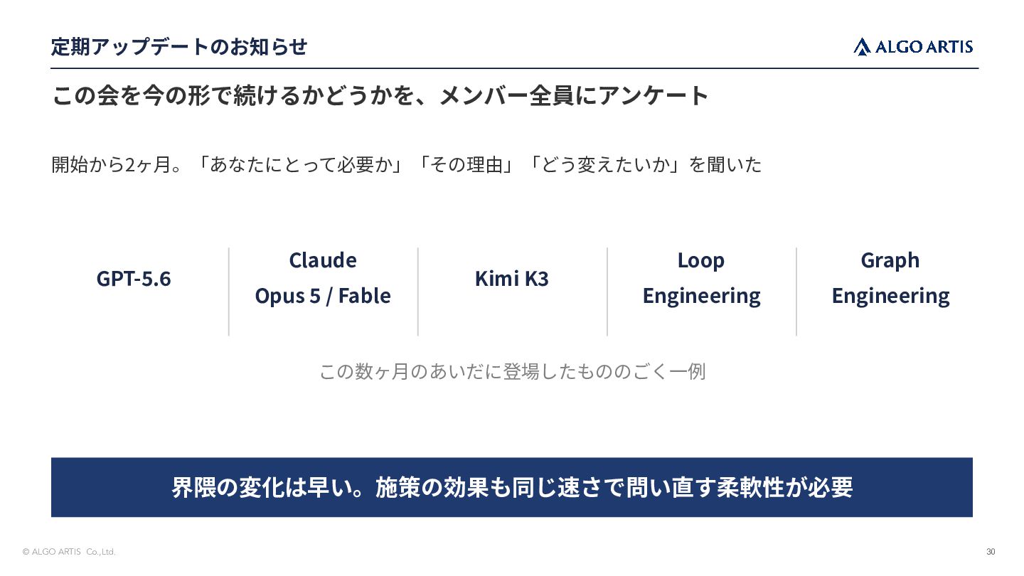Click the subtitle starting with 開始から2ヶ月
Image resolution: width=1024 pixels, height=576 pixels.
[x=406, y=165]
